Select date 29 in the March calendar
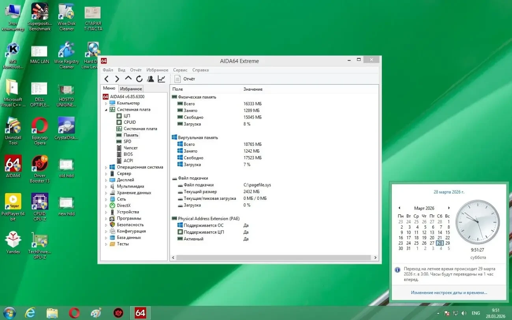 click(447, 243)
